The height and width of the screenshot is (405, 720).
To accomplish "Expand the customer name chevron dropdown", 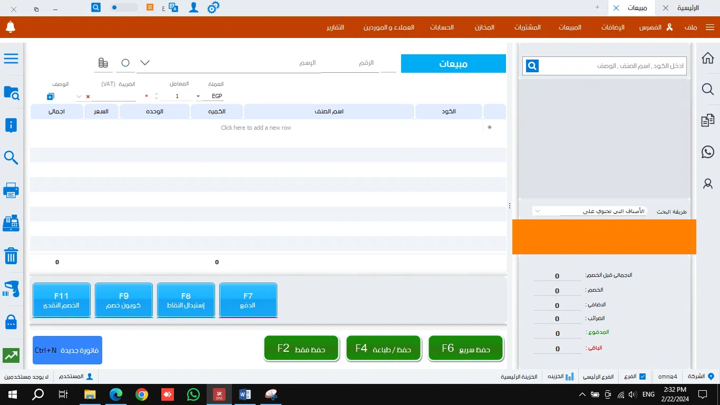I will pyautogui.click(x=144, y=63).
